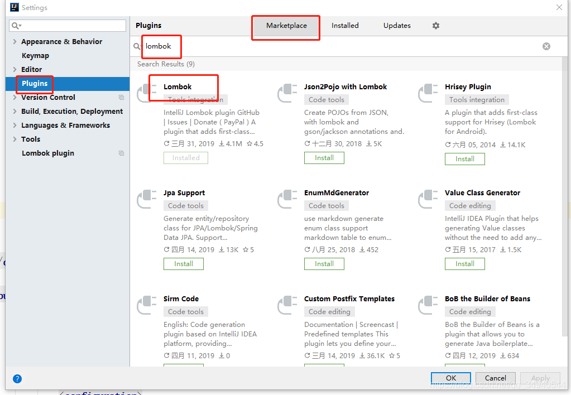Click the settings sidebar search magnifier icon
571x395 pixels.
pos(16,26)
